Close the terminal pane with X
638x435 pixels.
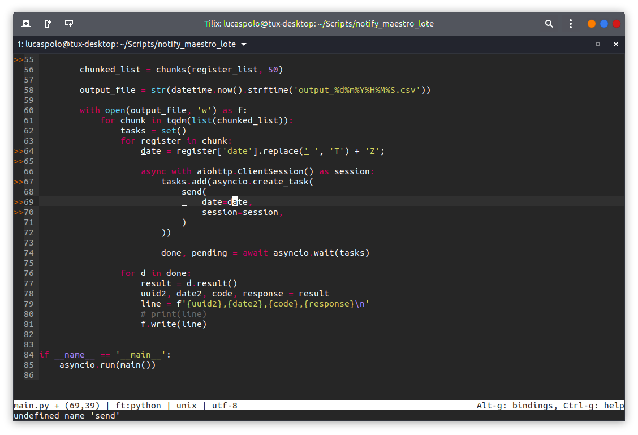click(616, 44)
